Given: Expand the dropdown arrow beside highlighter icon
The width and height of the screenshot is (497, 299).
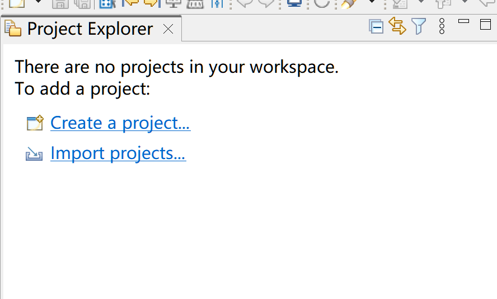Looking at the screenshot, I should click(371, 2).
